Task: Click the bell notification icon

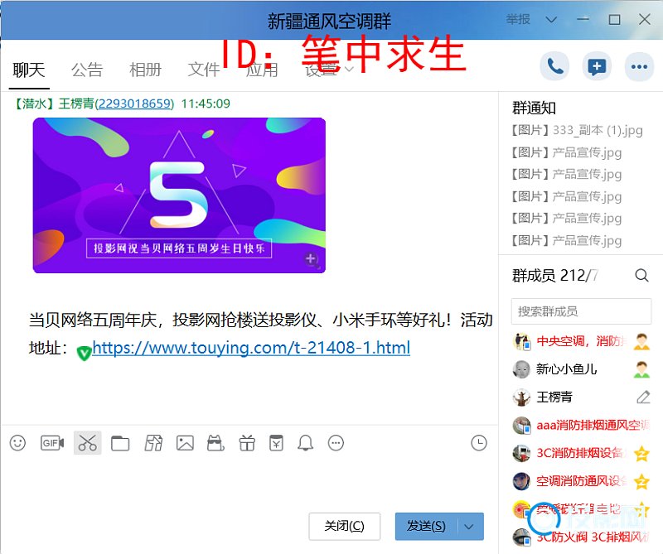Action: [x=306, y=444]
